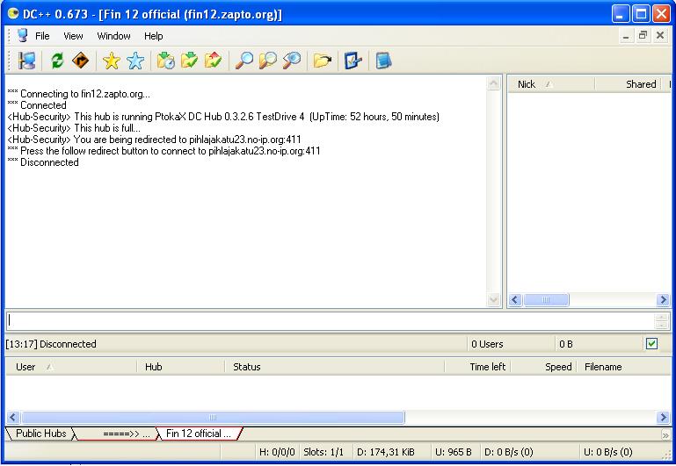This screenshot has width=676, height=466.
Task: Click the Follow last redirect icon
Action: point(80,61)
